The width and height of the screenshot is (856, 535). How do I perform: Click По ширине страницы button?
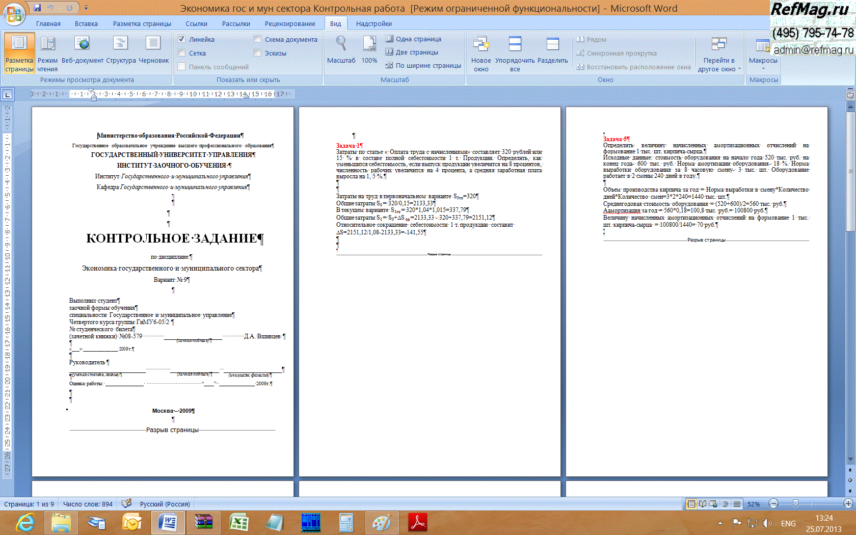pos(423,65)
